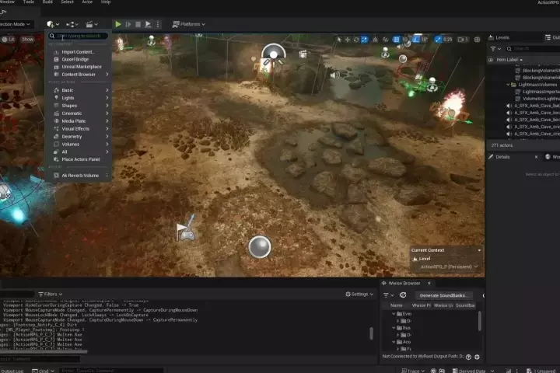Sort by the Item Label column
Viewport: 560px width, 373px height.
509,60
